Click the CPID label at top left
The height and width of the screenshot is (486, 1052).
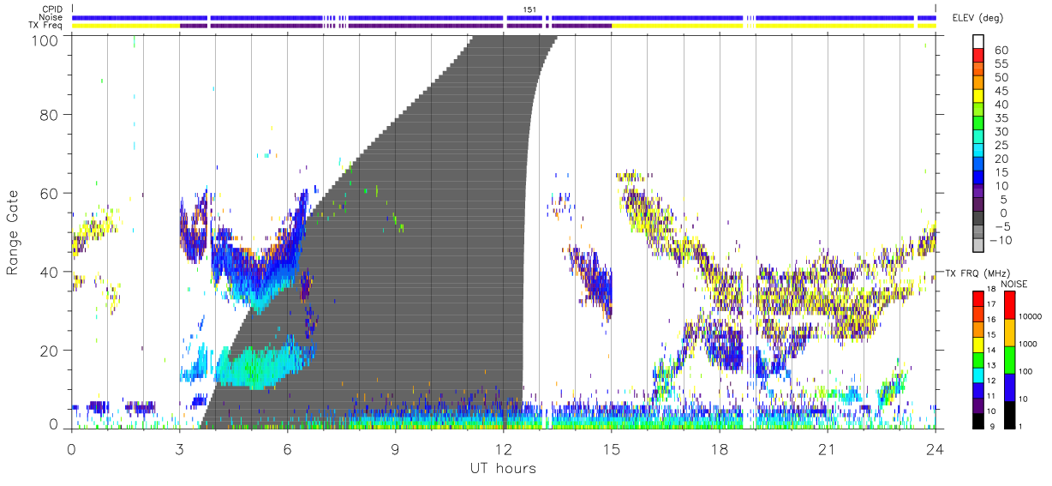click(52, 9)
